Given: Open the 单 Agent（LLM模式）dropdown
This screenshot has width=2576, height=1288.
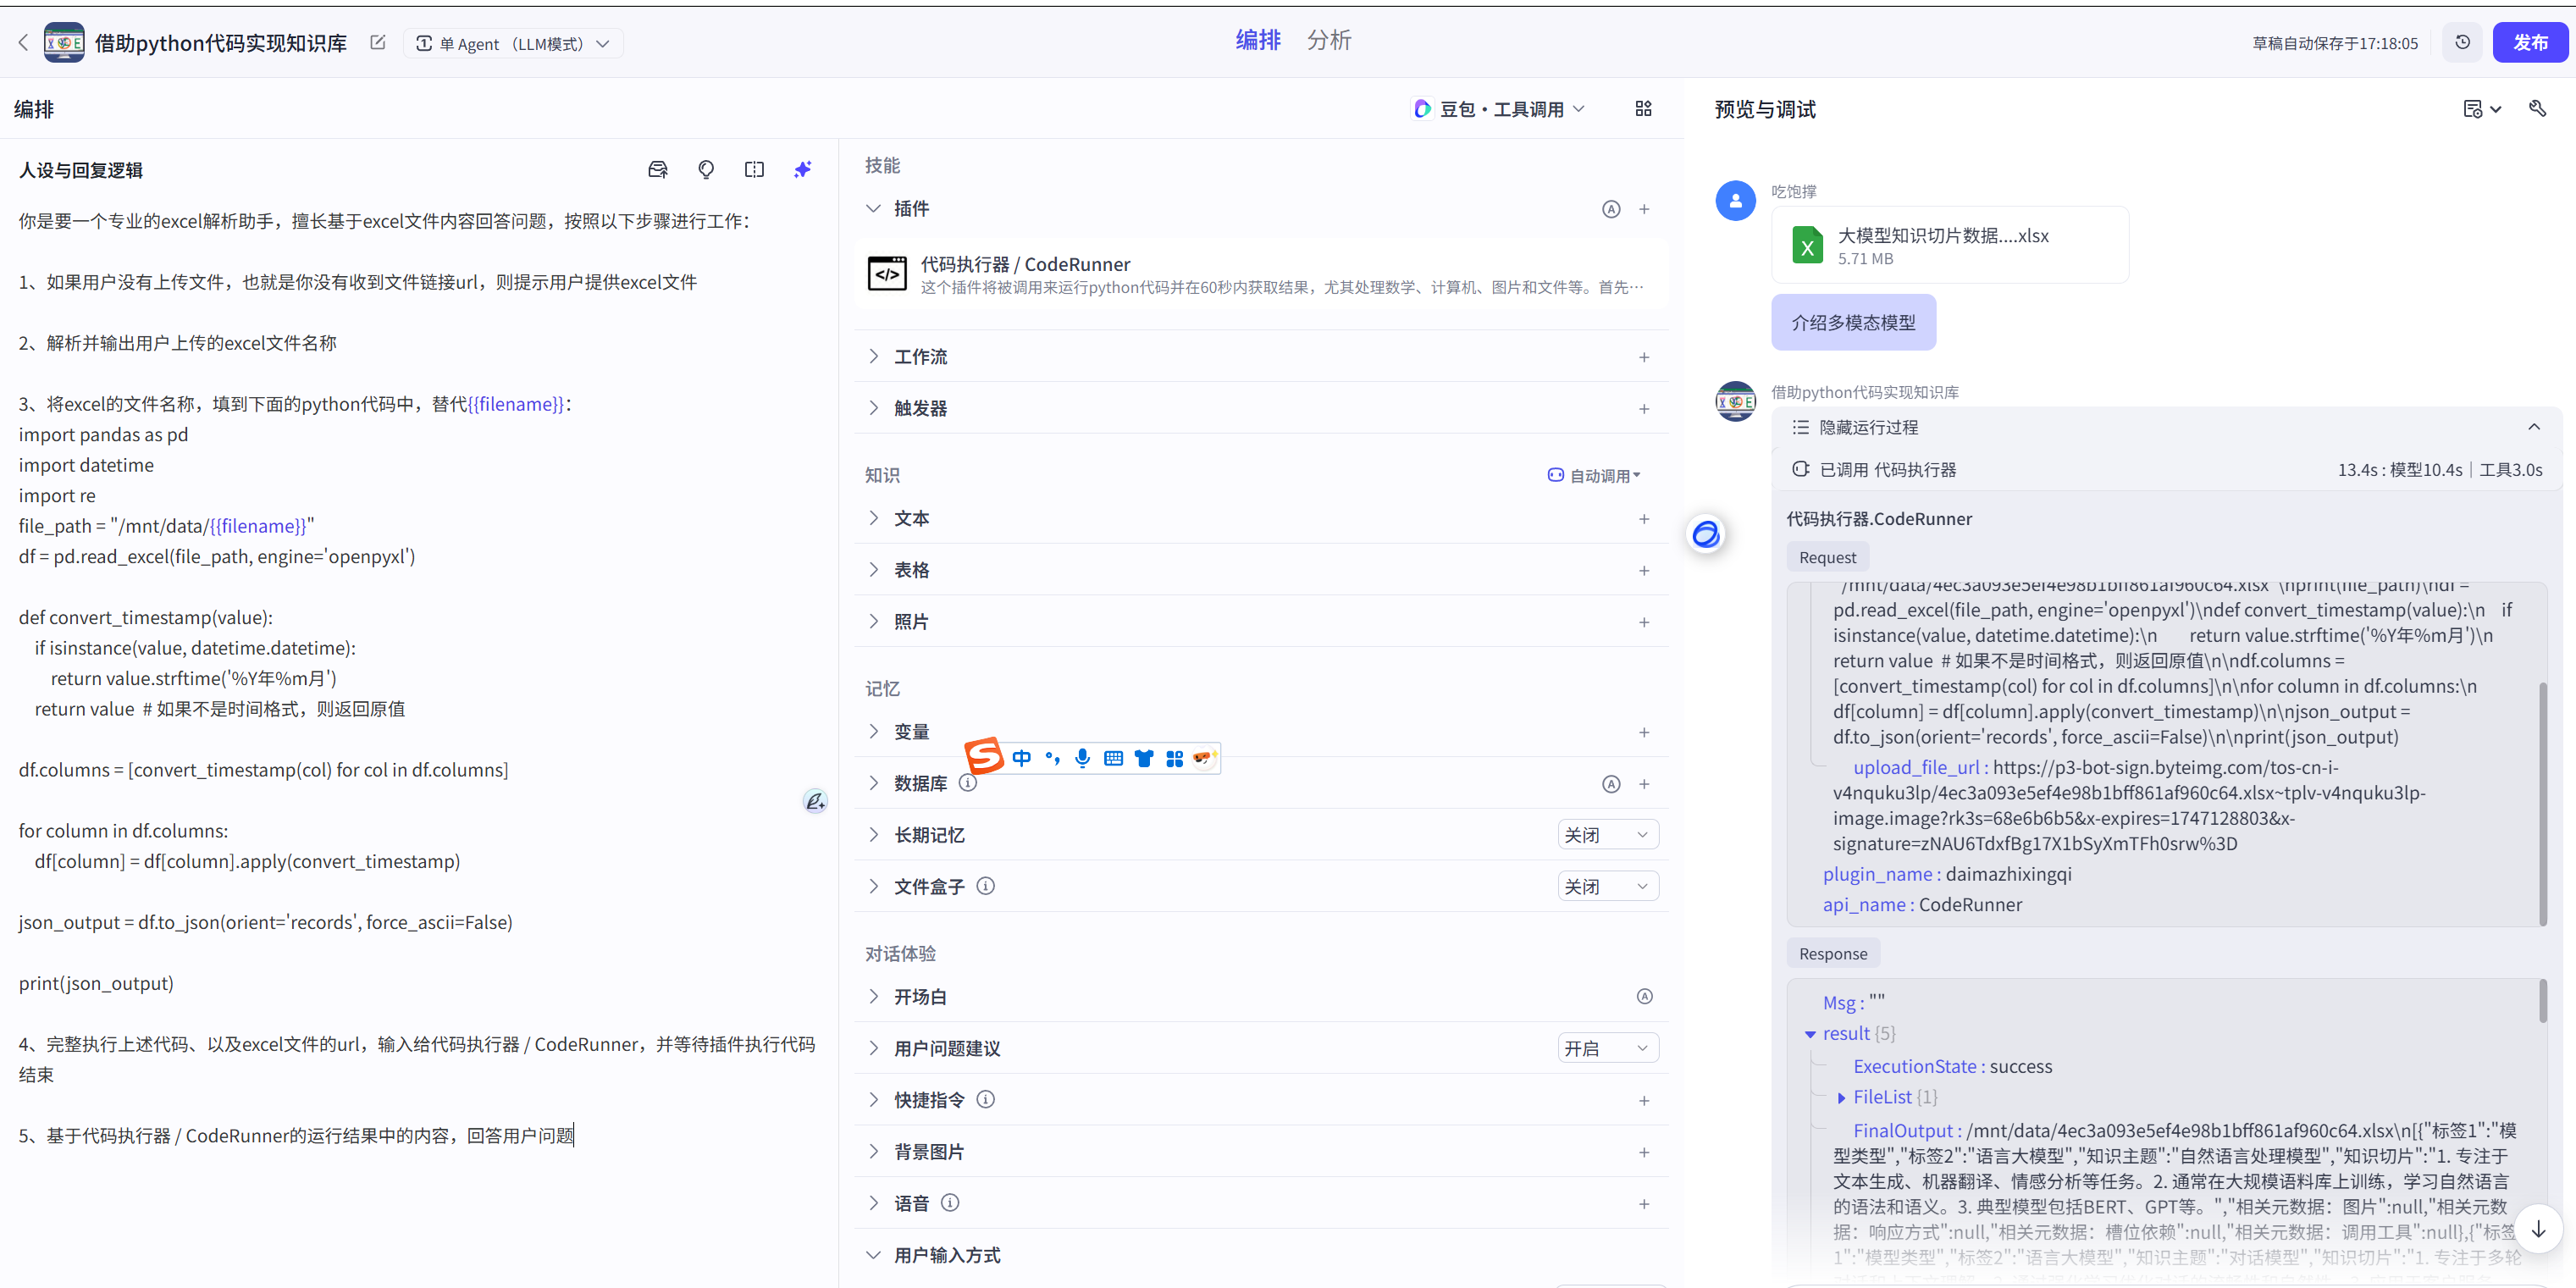Looking at the screenshot, I should [x=513, y=43].
